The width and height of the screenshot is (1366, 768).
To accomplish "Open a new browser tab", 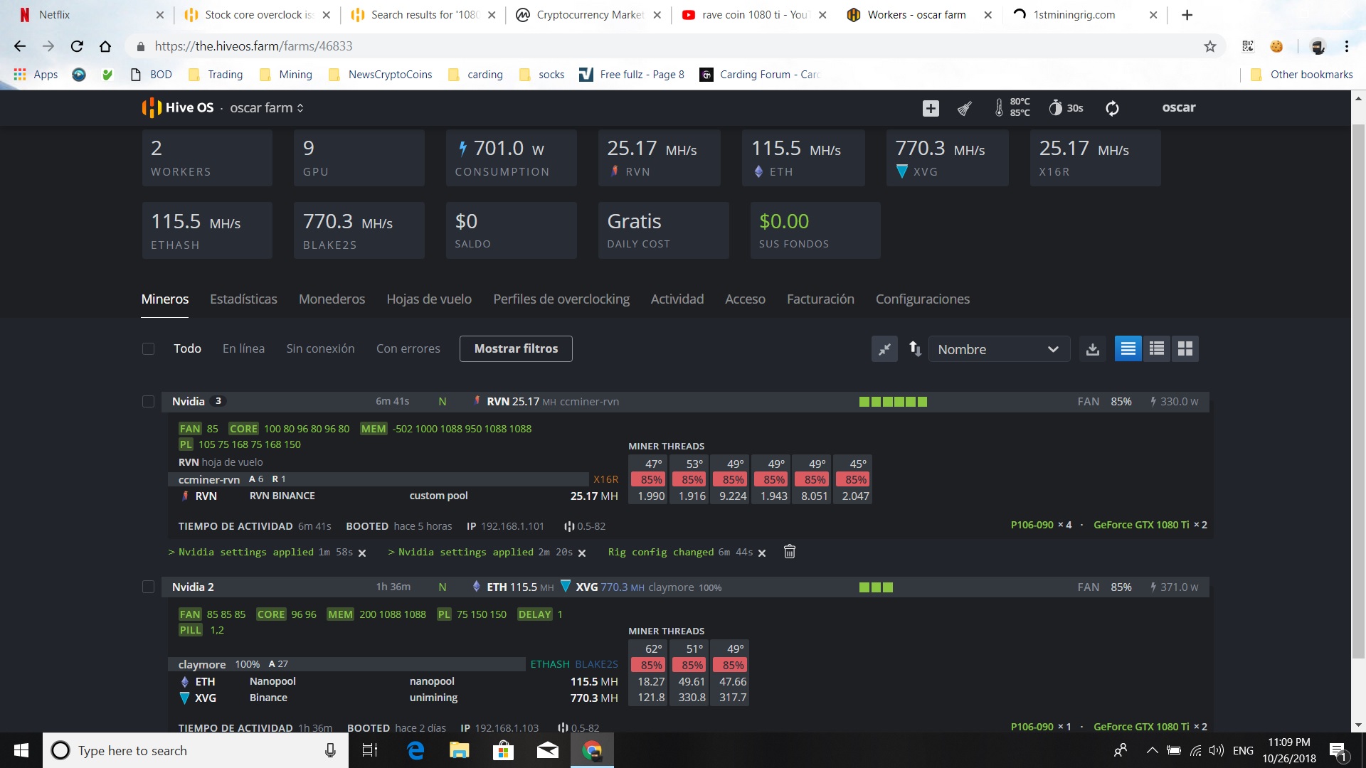I will (x=1187, y=15).
